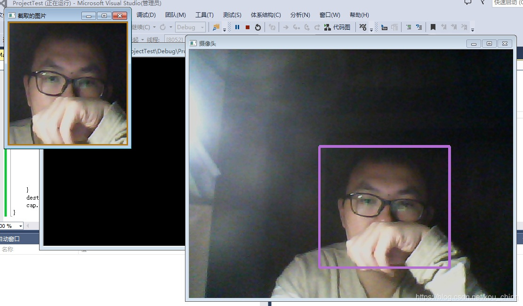Click the Step Over icon

(x=306, y=27)
